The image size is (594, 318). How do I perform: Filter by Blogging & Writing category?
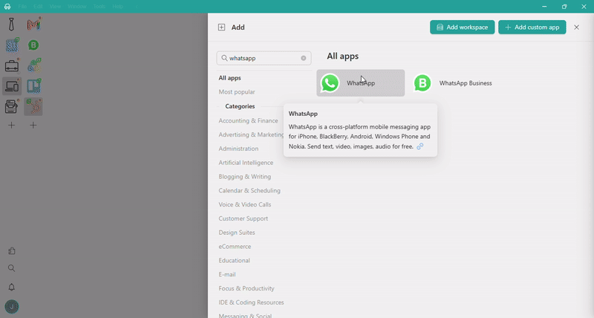click(x=245, y=177)
